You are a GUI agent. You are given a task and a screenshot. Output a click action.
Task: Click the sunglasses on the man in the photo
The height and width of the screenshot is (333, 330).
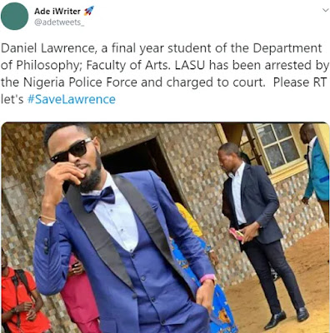(71, 151)
